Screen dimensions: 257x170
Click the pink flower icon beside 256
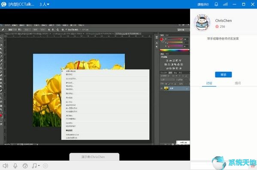pos(217,27)
